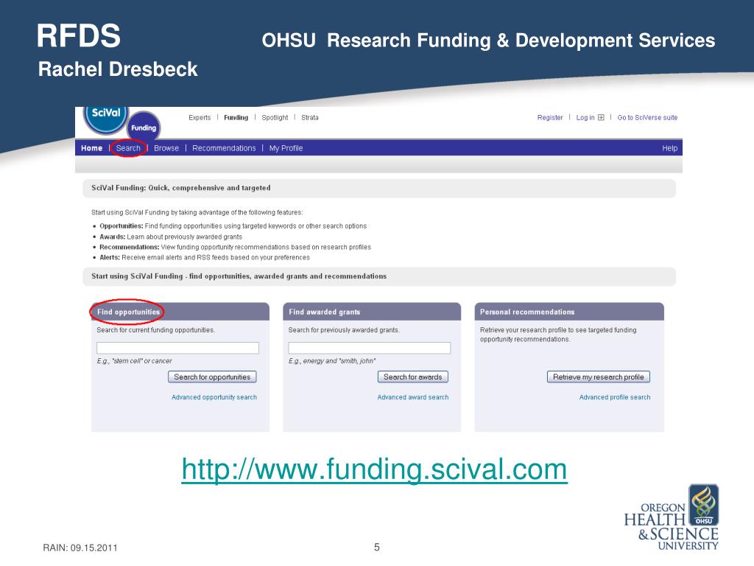Click 'Retrieve your research profile' description text
Viewport: 754px width, 566px height.
tap(558, 335)
